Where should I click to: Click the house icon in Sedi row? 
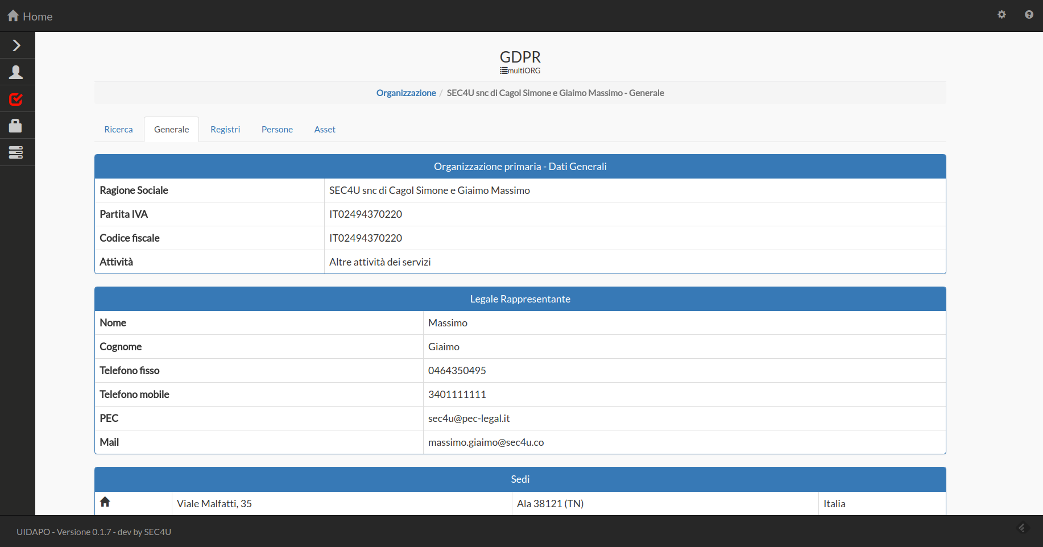click(105, 502)
